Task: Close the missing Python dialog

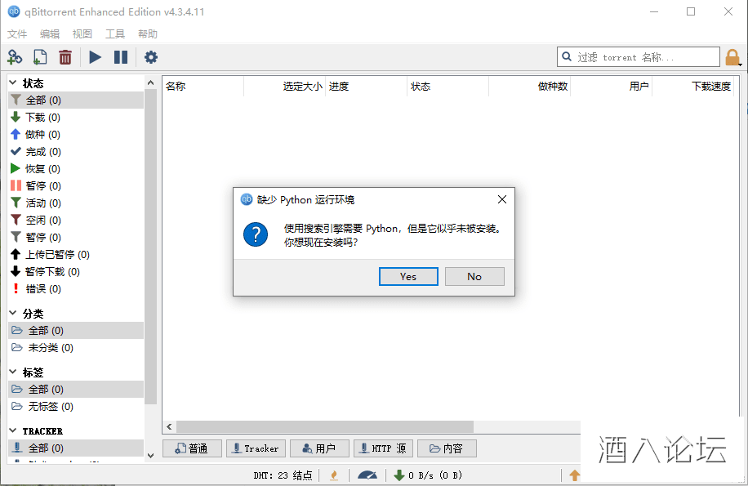Action: click(502, 199)
